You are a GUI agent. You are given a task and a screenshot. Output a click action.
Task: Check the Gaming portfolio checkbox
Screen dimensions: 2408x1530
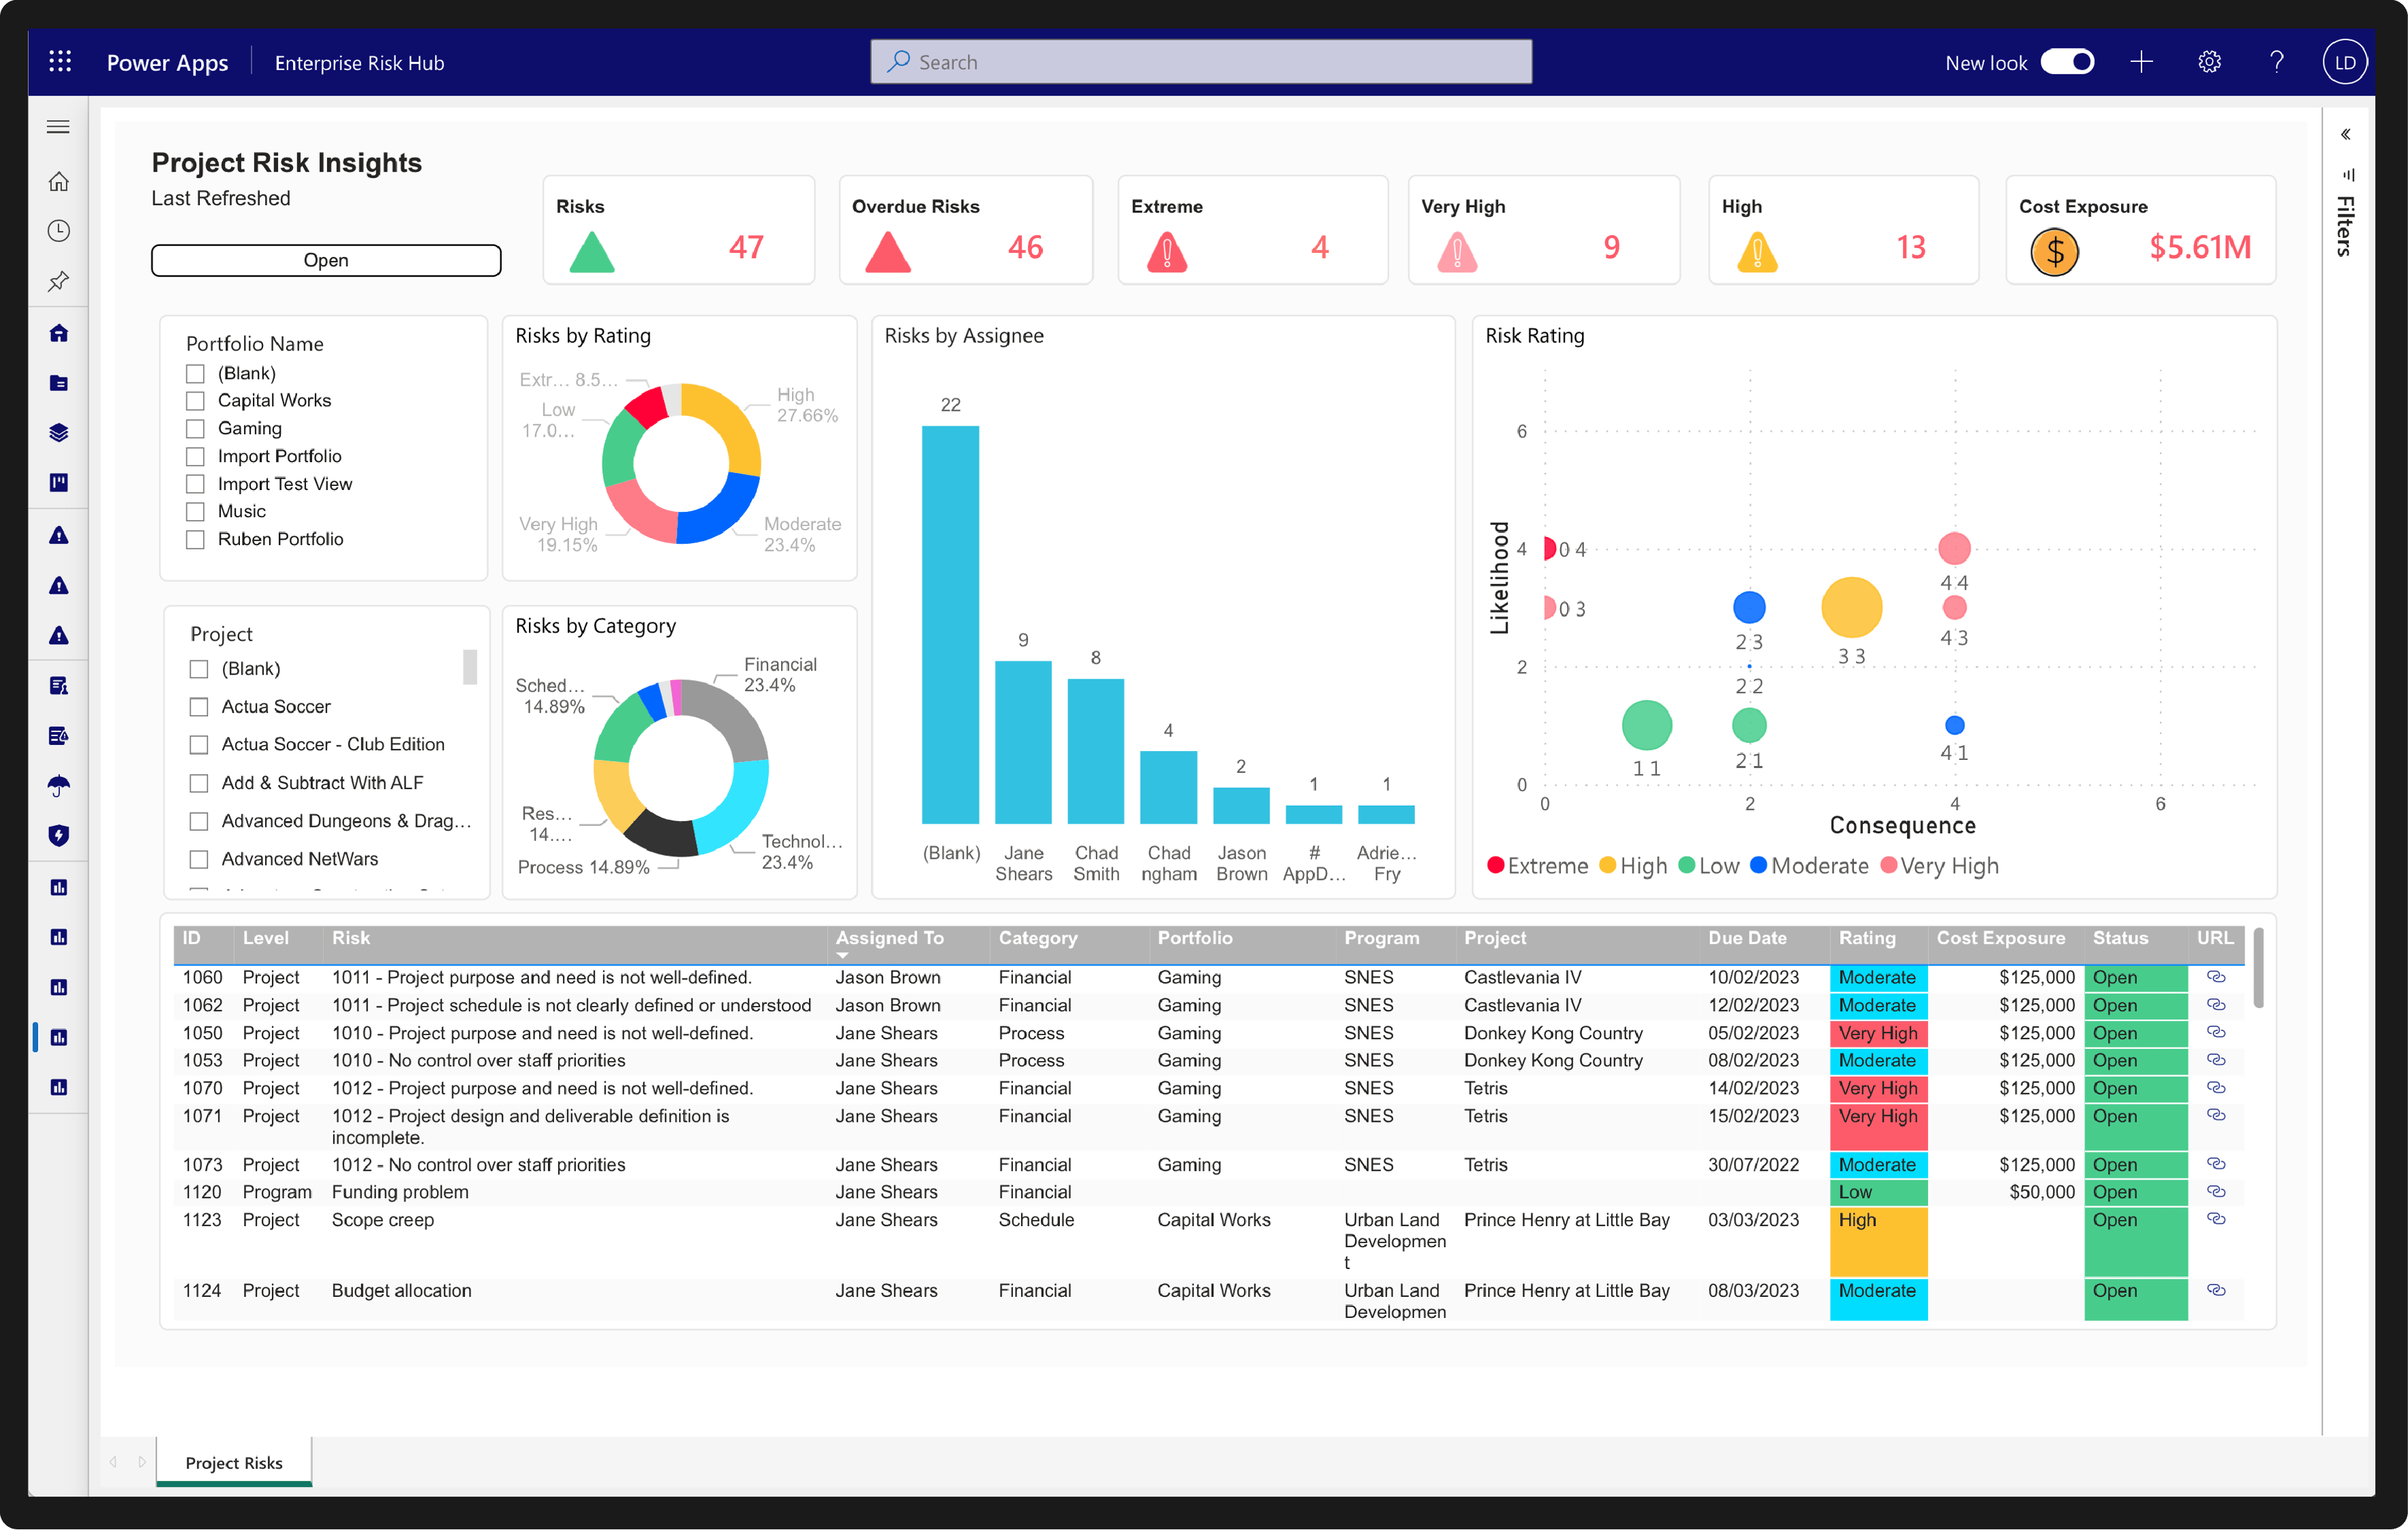196,429
